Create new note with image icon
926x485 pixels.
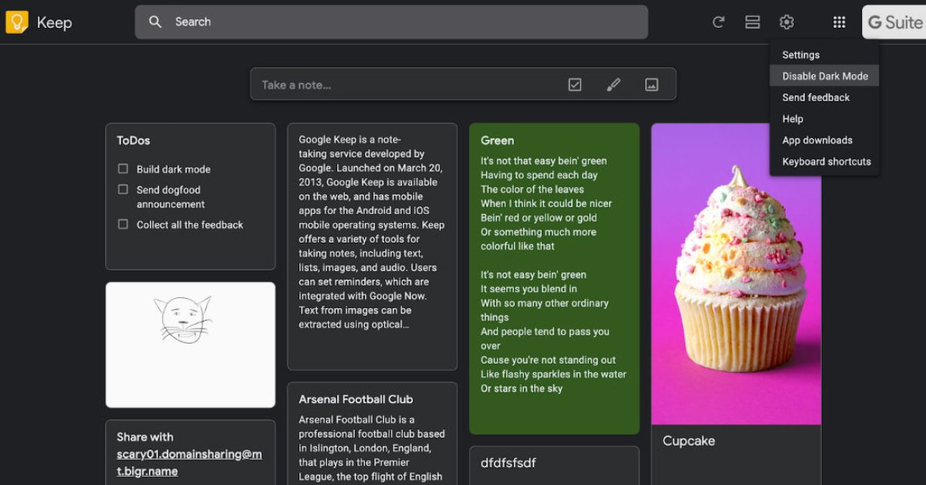[651, 85]
